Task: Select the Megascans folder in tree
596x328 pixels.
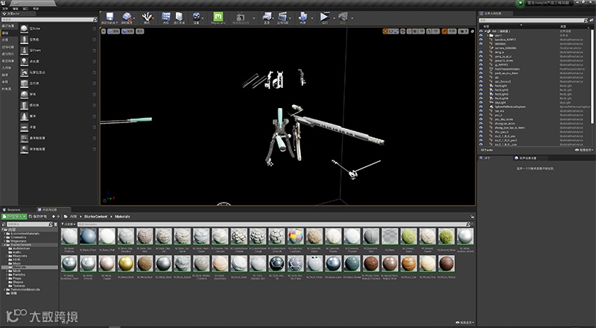Action: coord(18,241)
